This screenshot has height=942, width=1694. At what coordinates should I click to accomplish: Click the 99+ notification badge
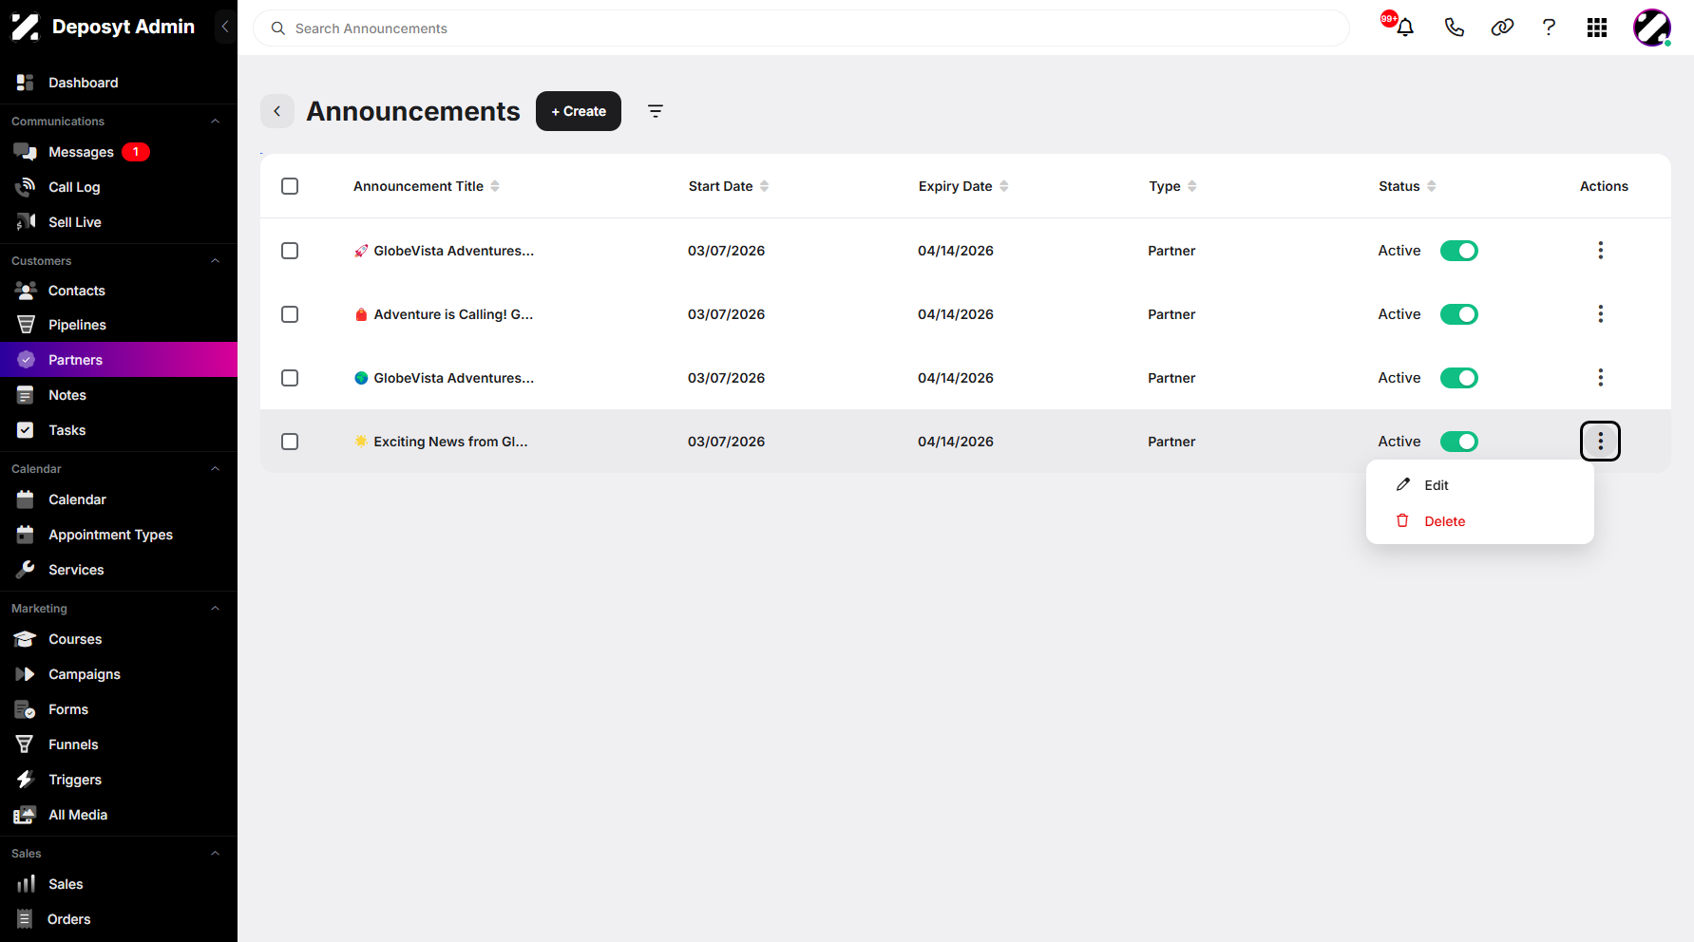[x=1389, y=18]
